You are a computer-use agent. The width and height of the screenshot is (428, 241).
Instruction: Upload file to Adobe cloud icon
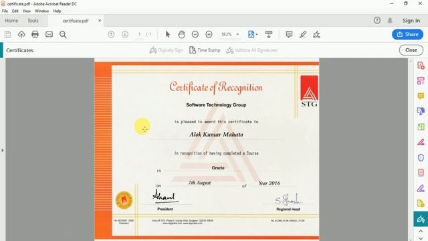tap(21, 34)
